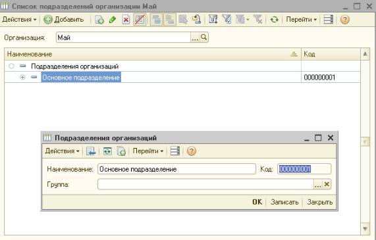376x240 pixels.
Task: Toggle the second hierarchy view icon
Action: point(170,20)
